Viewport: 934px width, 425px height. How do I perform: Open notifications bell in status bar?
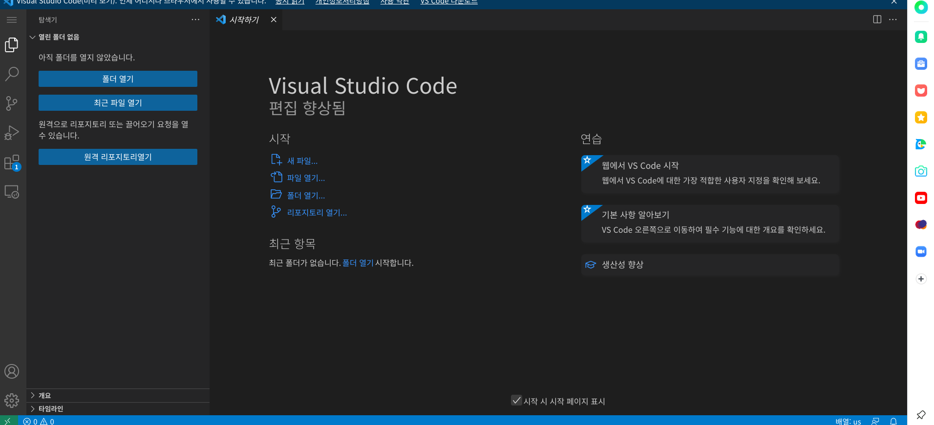pos(893,421)
